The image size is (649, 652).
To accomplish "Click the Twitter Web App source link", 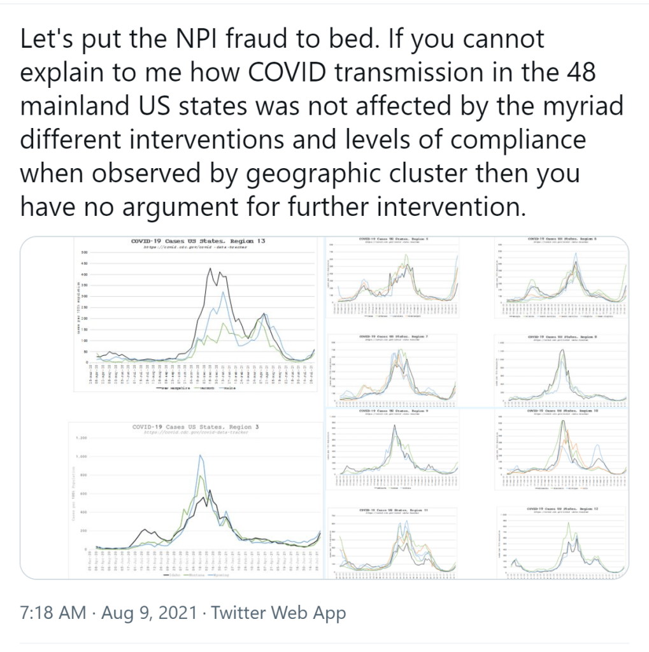I will tap(278, 613).
